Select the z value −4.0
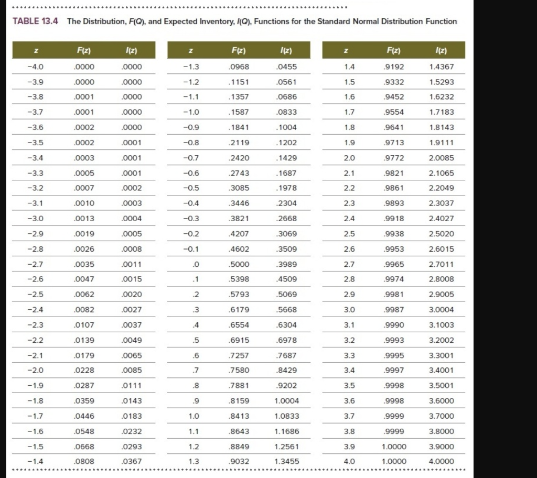The image size is (537, 478). (36, 67)
